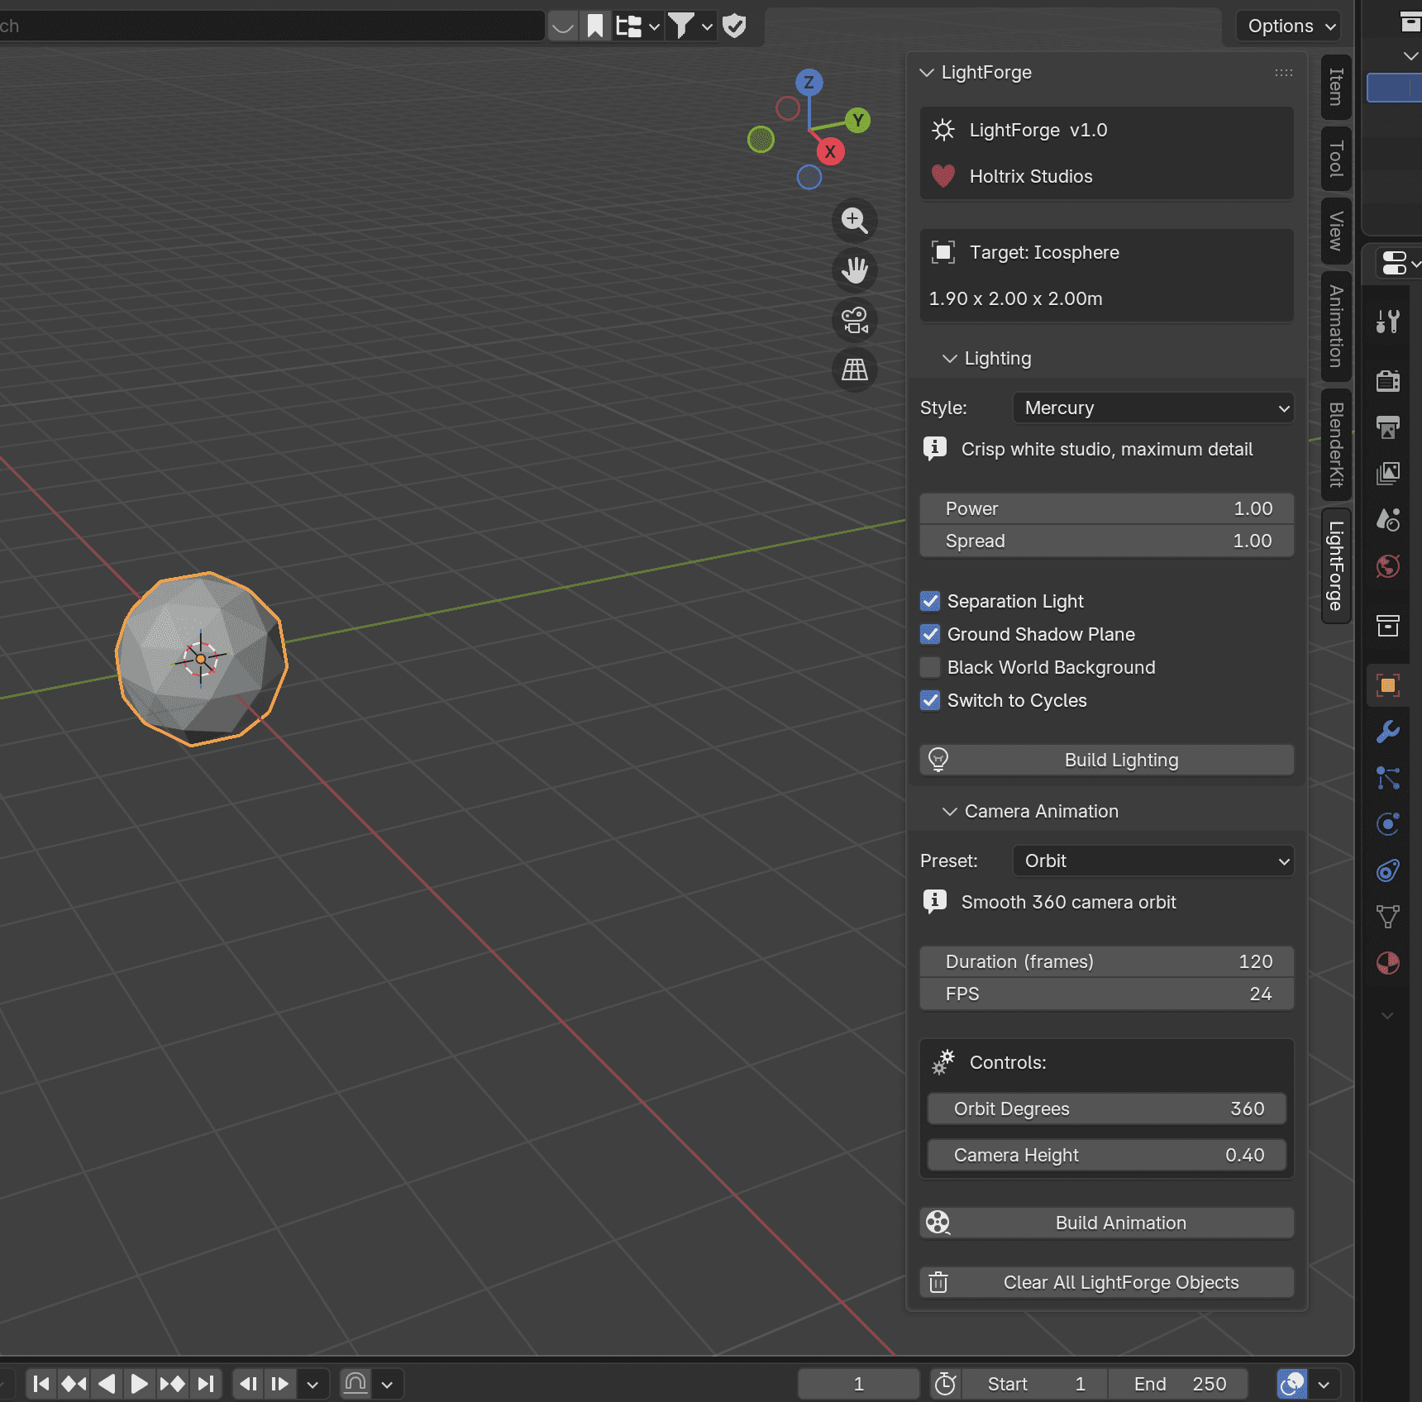Click the pan view hand icon
Screen dimensions: 1422x1402
(854, 270)
